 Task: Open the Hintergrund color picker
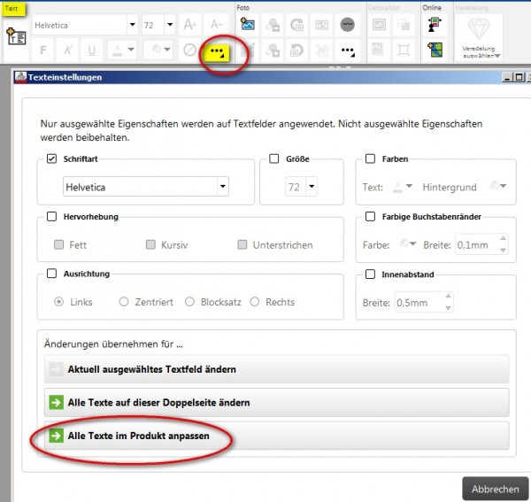[x=498, y=186]
